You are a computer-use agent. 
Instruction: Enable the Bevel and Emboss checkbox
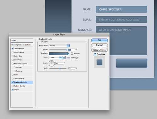coord(13,63)
